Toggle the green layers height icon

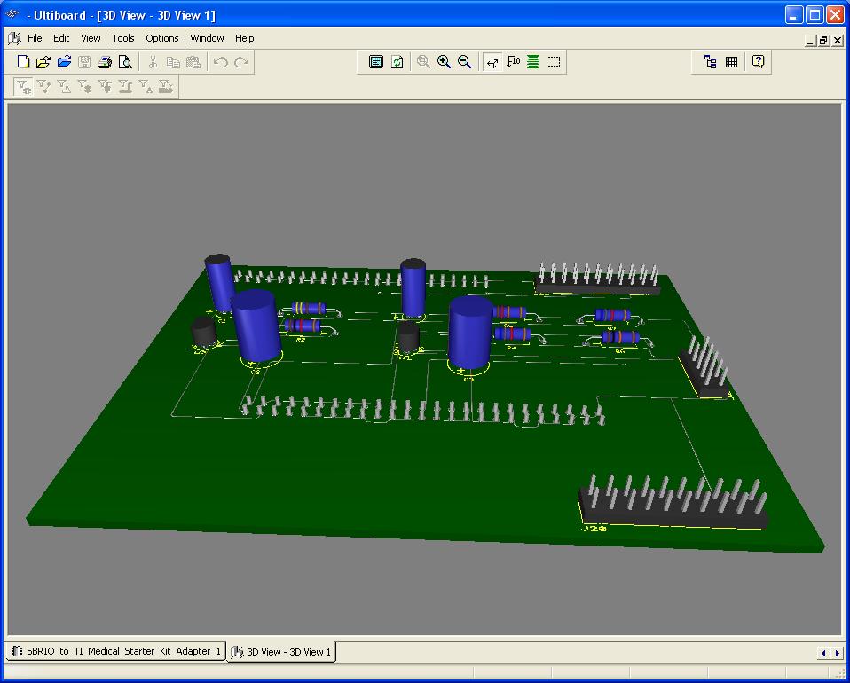pyautogui.click(x=533, y=62)
